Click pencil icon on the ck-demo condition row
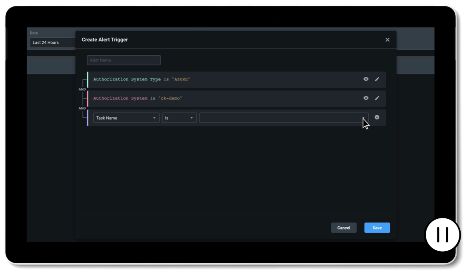 coord(377,98)
